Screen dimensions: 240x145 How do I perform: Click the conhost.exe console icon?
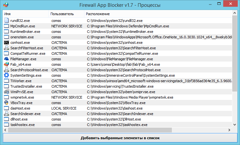[6, 43]
